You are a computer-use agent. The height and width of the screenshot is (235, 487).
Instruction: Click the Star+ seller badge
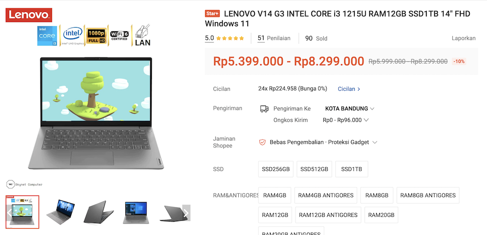tap(212, 14)
